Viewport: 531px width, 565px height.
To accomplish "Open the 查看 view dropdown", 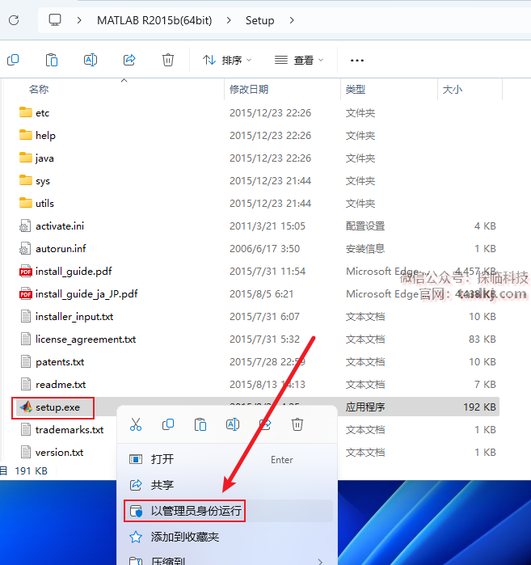I will coord(299,60).
